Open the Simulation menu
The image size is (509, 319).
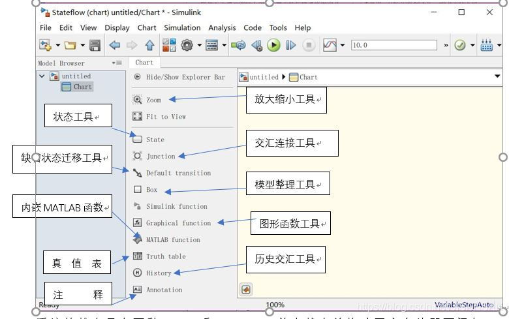pyautogui.click(x=182, y=28)
